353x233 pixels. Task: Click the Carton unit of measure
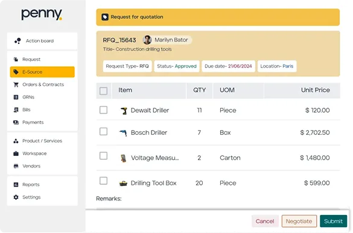tap(230, 158)
